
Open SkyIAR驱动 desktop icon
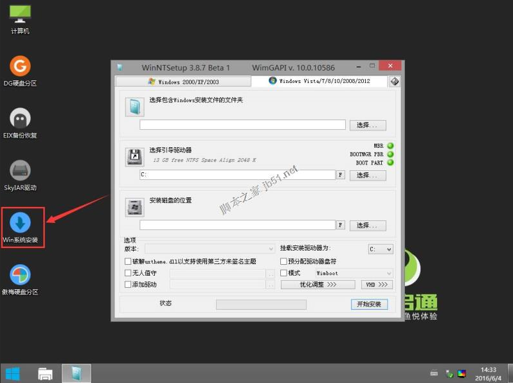click(20, 175)
